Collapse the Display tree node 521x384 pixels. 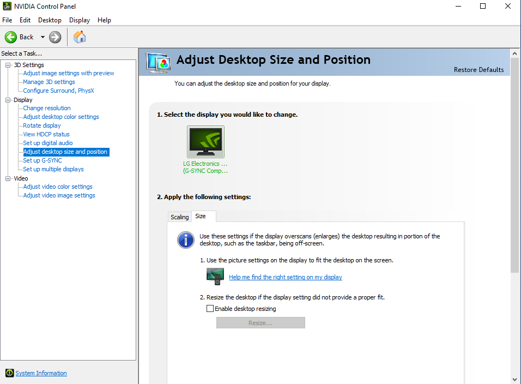[8, 100]
